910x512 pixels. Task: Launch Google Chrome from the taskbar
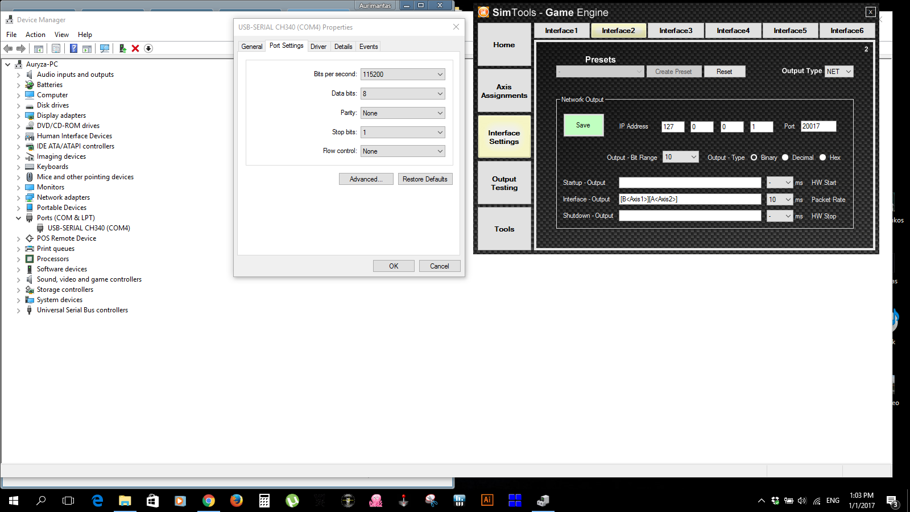(x=209, y=501)
